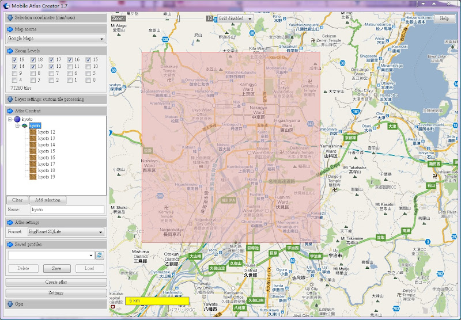Click the Load profile button

(x=89, y=268)
